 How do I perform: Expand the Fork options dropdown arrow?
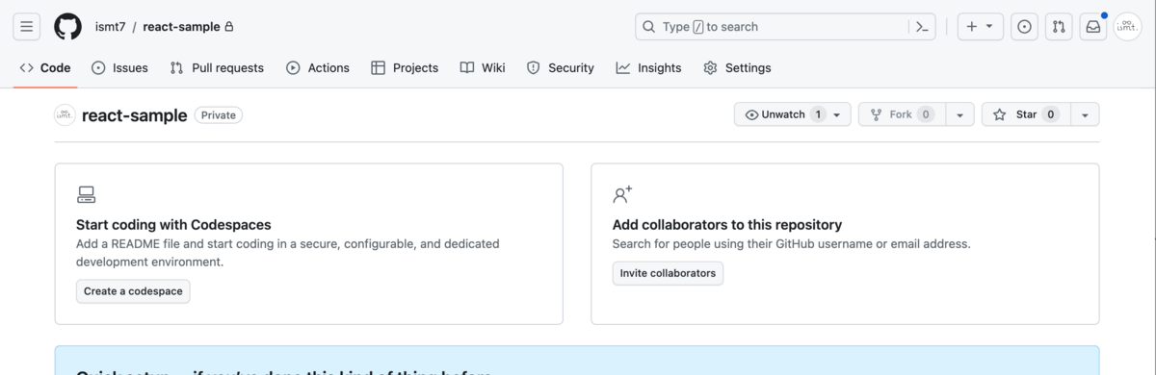[959, 114]
